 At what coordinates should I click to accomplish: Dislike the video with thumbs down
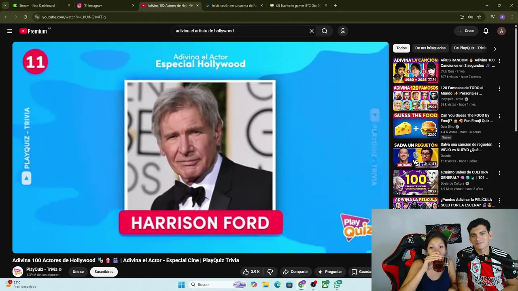pyautogui.click(x=270, y=272)
